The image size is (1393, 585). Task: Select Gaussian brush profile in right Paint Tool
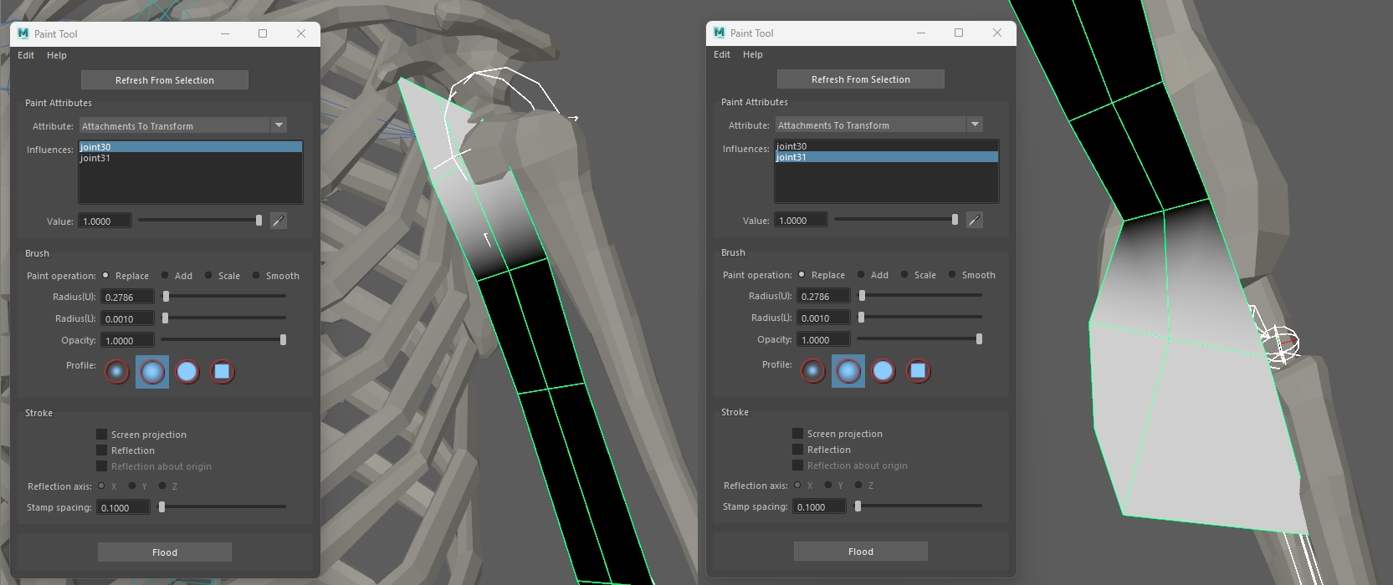(x=813, y=371)
